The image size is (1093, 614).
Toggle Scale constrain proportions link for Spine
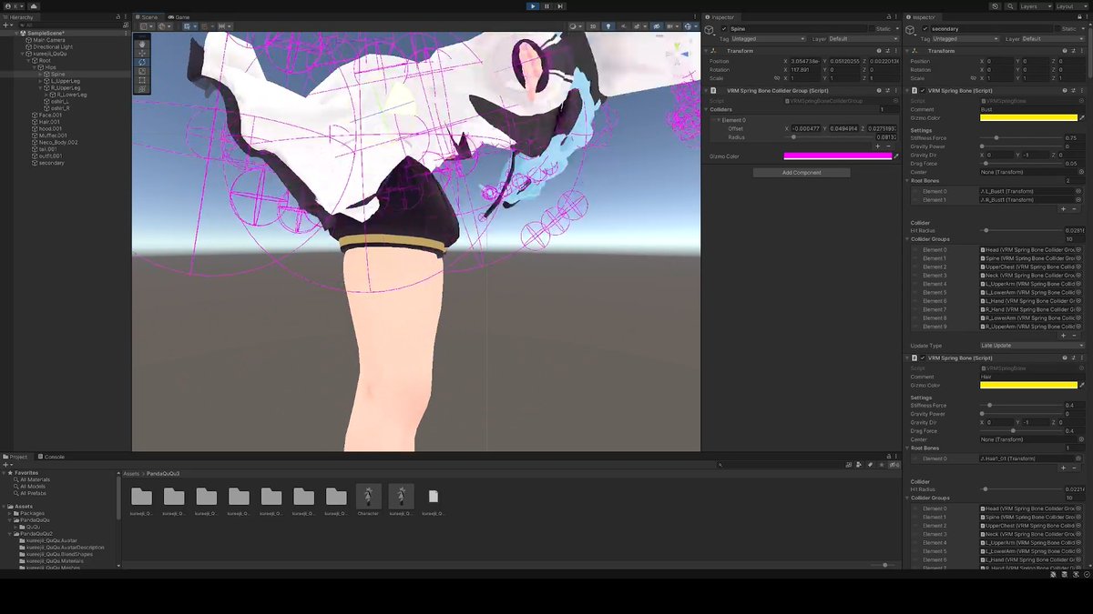click(x=776, y=78)
